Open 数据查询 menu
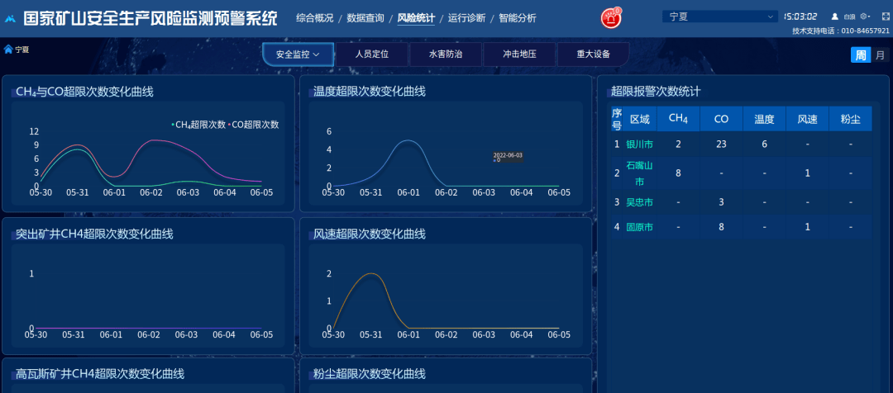This screenshot has height=393, width=893. pos(365,18)
